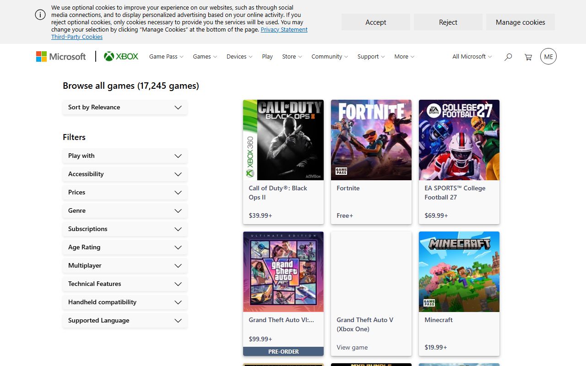
Task: Open the Privacy Statement link
Action: pos(284,29)
